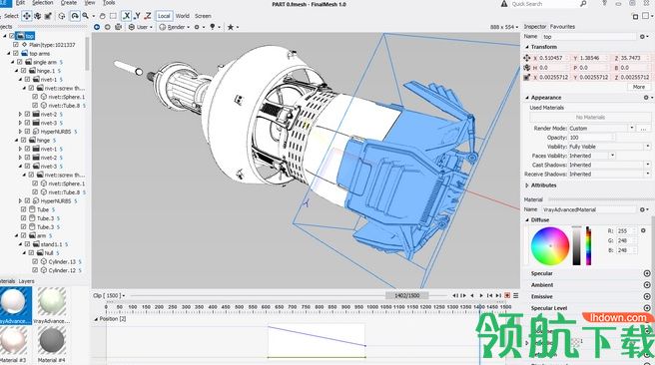Pick a hue on the color wheel
This screenshot has height=365, width=655.
550,246
